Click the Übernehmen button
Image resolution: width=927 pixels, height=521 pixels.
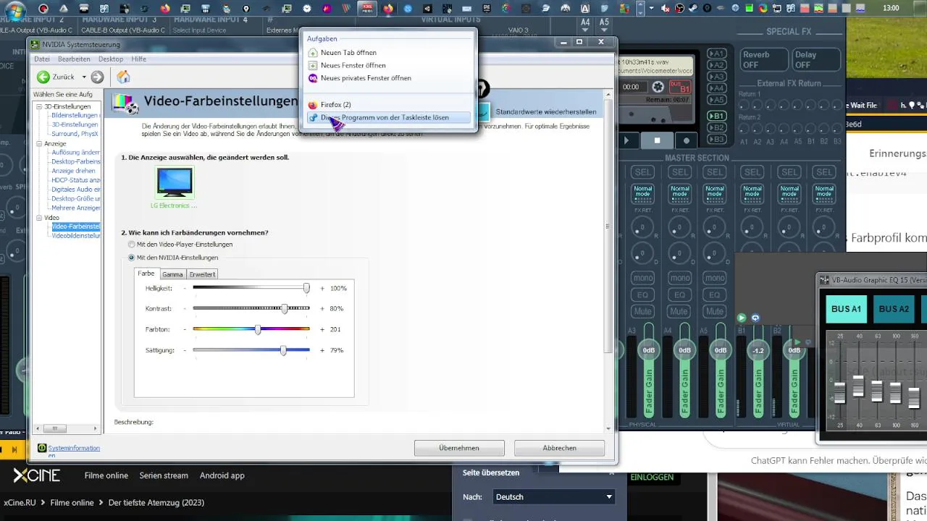(459, 448)
